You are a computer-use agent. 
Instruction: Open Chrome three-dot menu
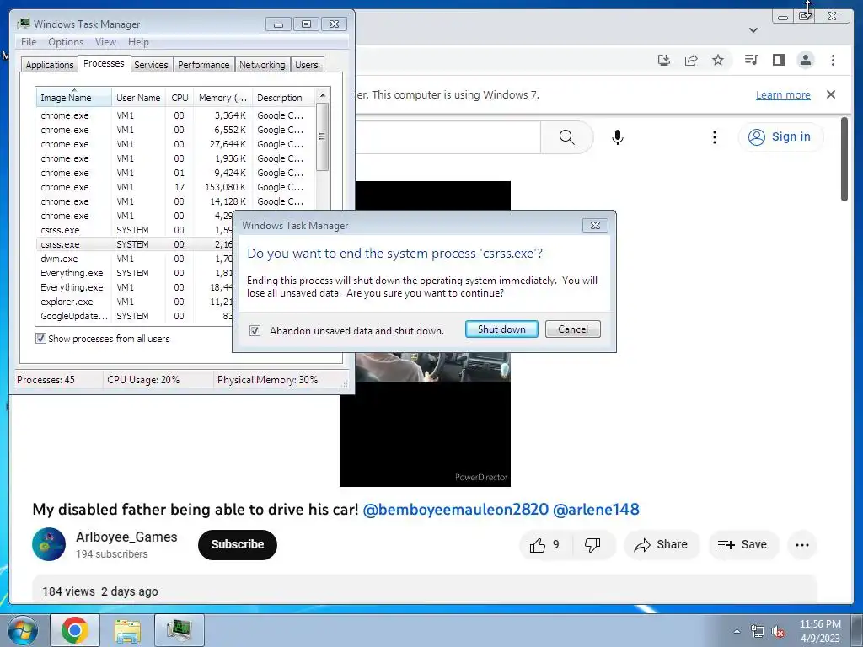[833, 60]
